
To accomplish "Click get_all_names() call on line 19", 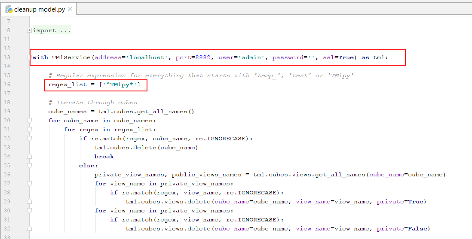I will pyautogui.click(x=166, y=112).
